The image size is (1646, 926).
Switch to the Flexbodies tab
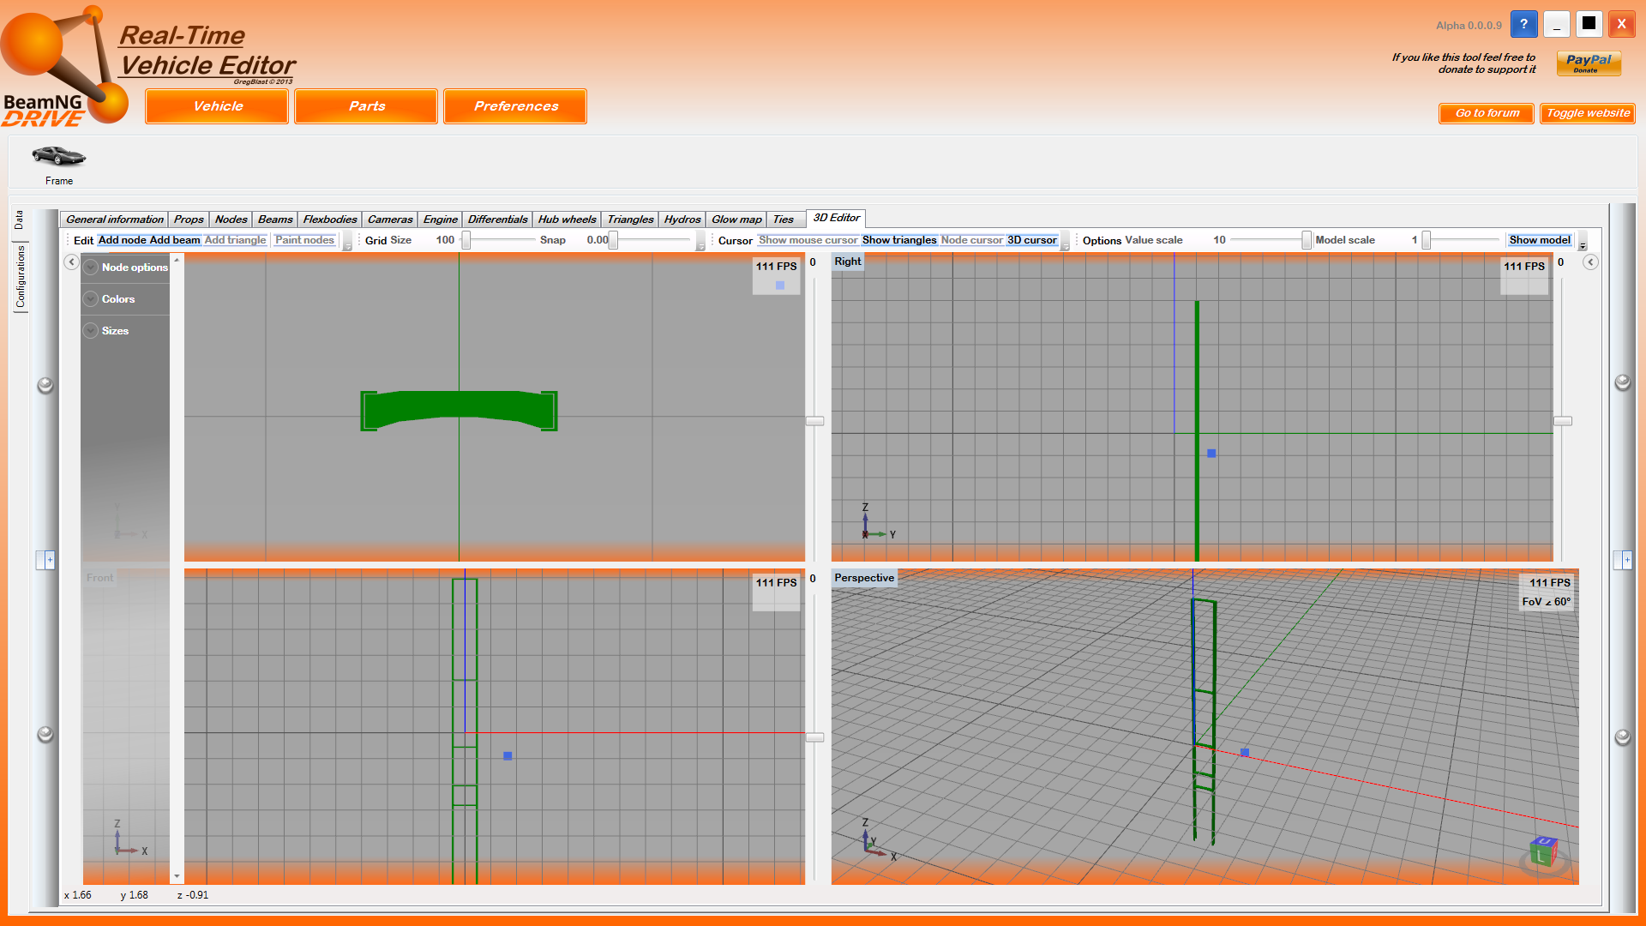click(329, 219)
